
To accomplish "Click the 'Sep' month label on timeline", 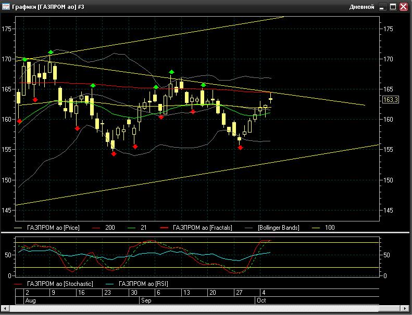I will click(146, 300).
